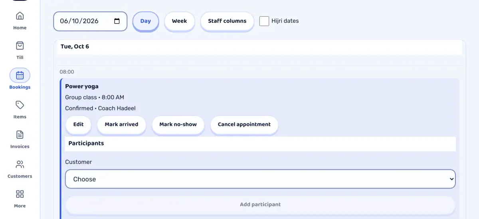Click the Mark no-show button
Viewport: 479px width, 219px height.
click(178, 125)
